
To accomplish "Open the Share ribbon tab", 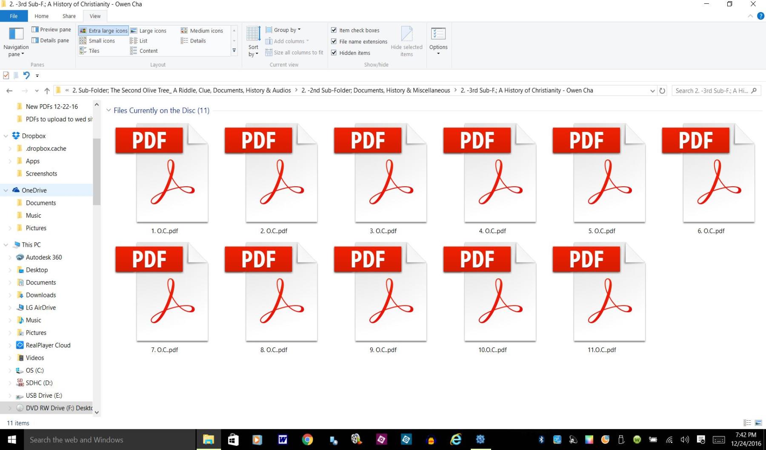I will point(69,16).
